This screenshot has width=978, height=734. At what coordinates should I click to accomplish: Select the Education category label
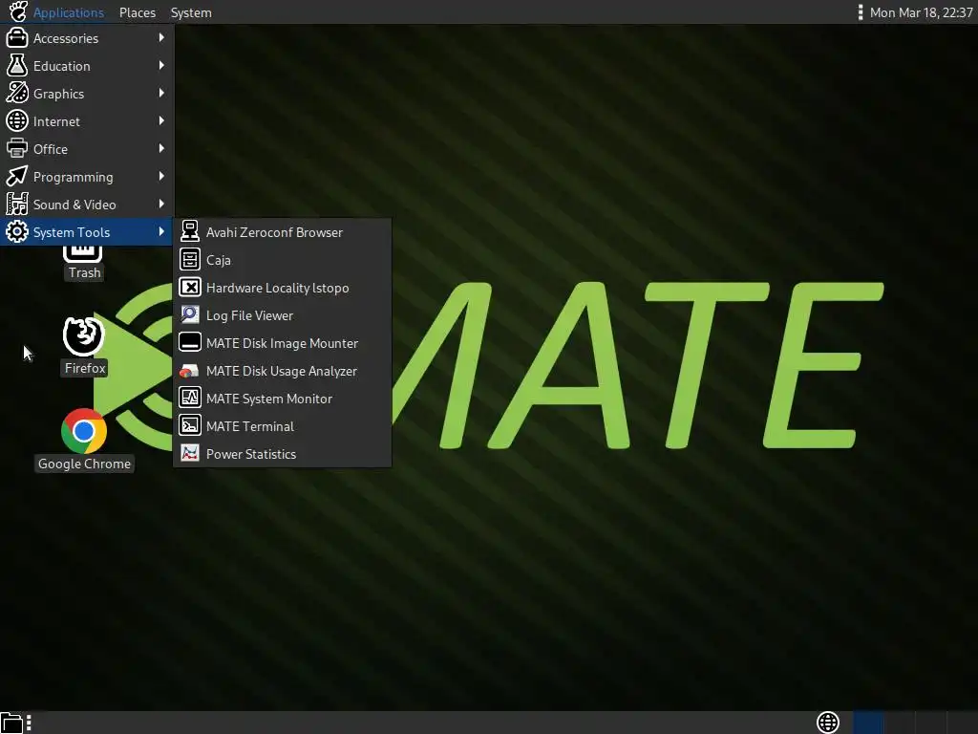point(62,66)
